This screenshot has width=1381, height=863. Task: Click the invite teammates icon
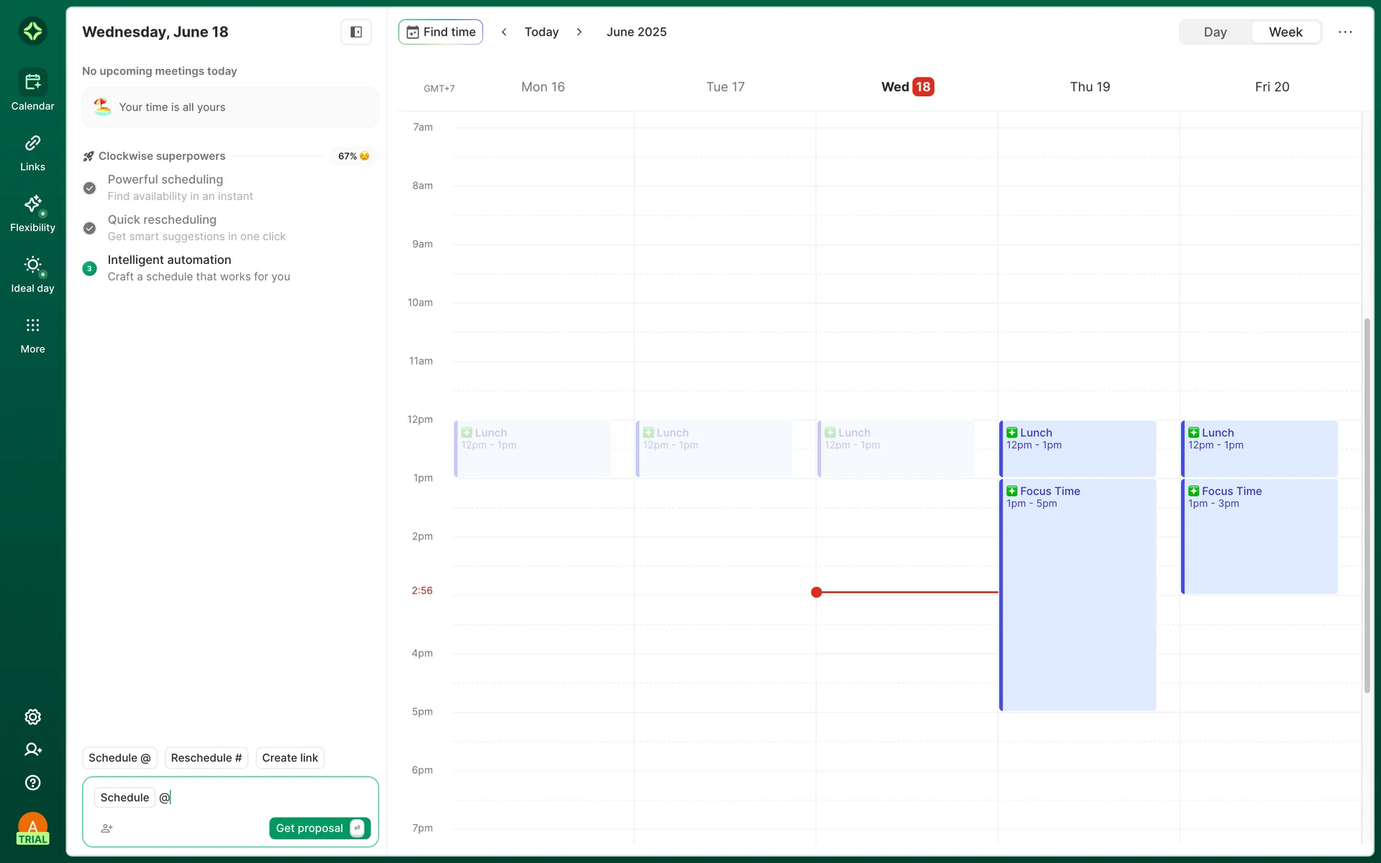[32, 749]
